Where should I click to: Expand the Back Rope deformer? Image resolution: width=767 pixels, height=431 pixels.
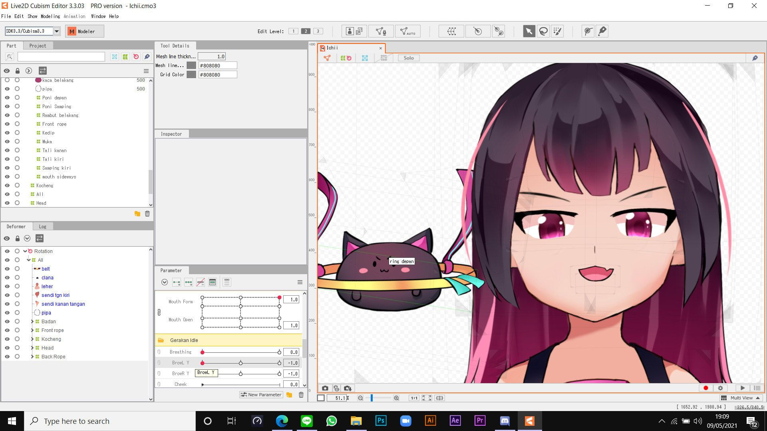click(32, 357)
